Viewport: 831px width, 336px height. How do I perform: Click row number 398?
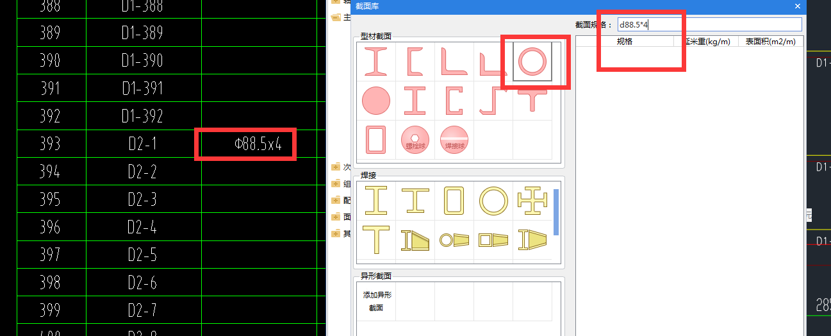click(50, 283)
